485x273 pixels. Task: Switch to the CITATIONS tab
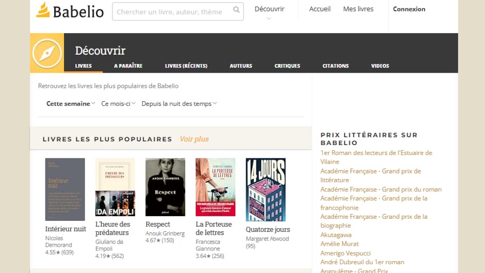click(335, 66)
